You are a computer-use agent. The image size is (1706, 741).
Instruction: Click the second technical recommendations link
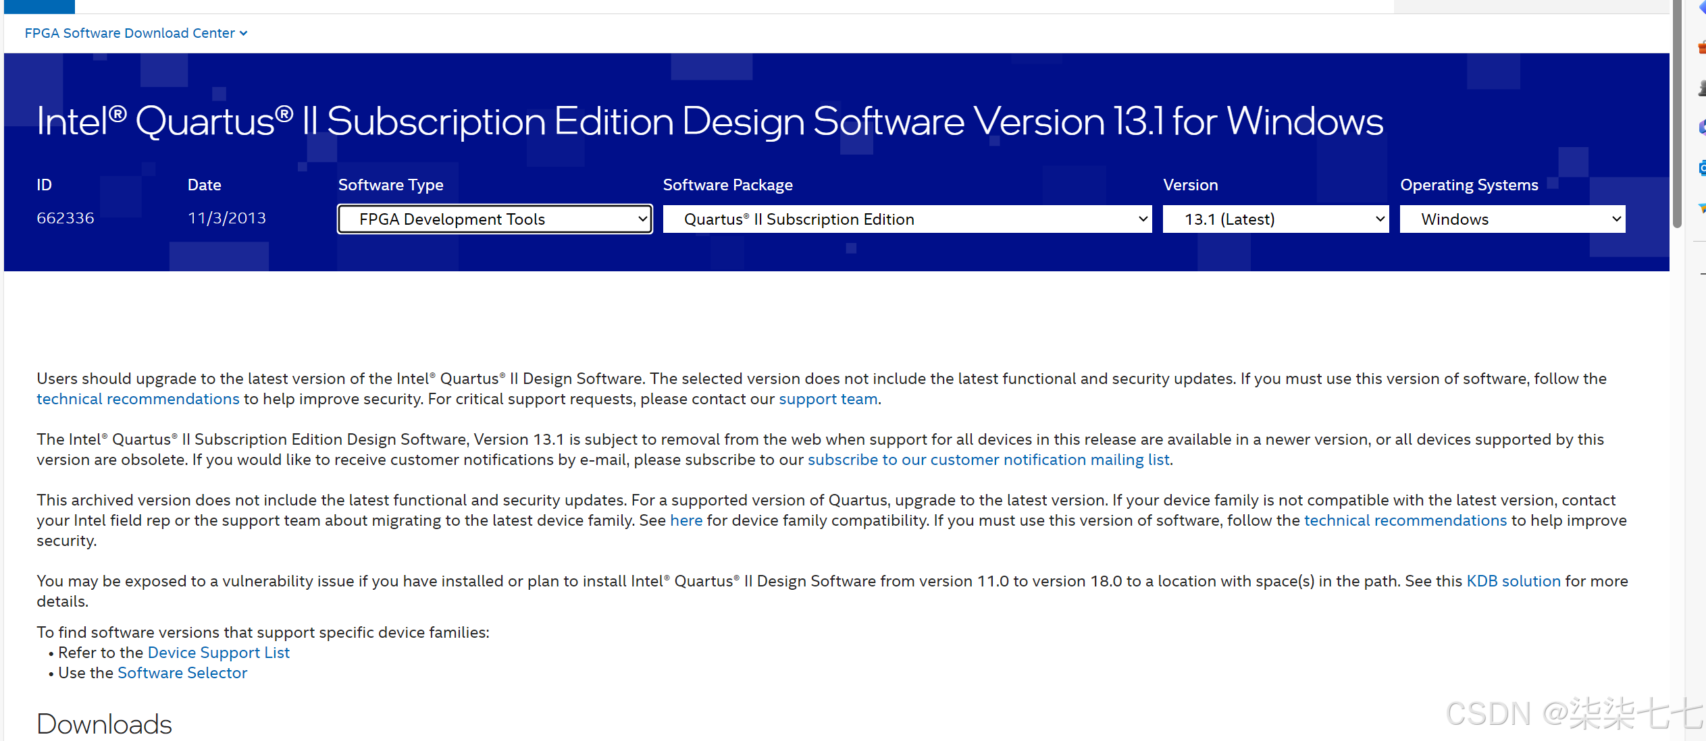1405,520
